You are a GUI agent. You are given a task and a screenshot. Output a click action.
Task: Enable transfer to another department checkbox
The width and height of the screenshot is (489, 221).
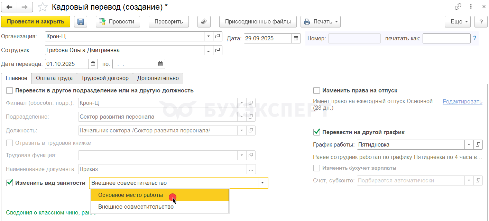[x=10, y=91]
